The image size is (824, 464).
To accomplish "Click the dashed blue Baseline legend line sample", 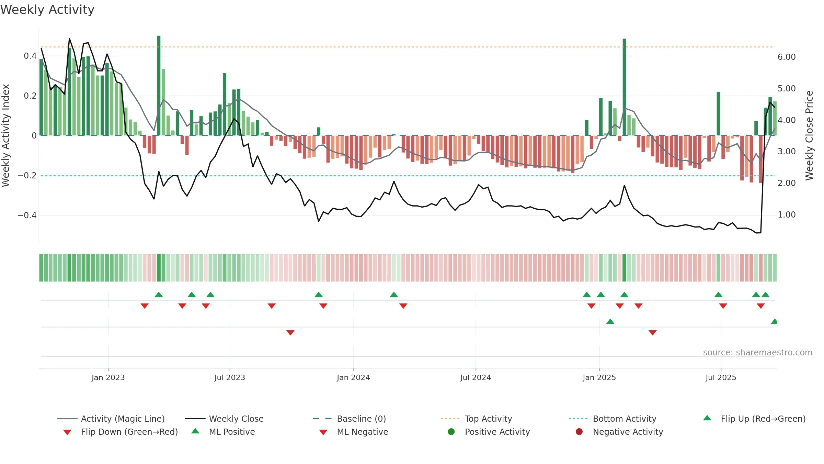I will coord(322,419).
